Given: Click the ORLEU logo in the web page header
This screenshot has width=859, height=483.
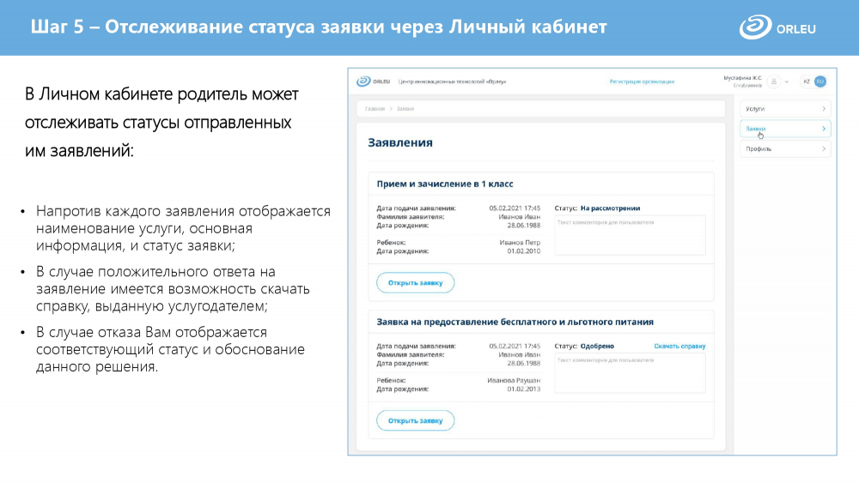Looking at the screenshot, I should [x=373, y=82].
